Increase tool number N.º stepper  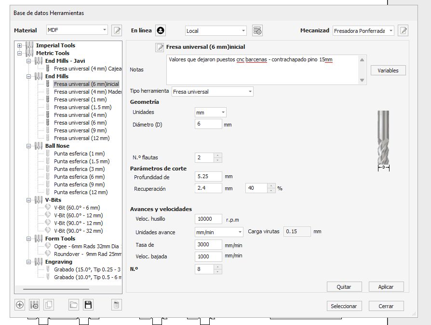(218, 267)
